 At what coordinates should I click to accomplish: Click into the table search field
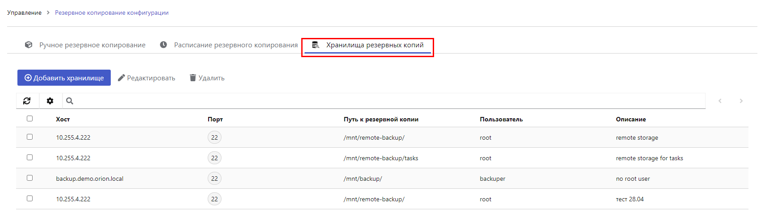pos(389,101)
